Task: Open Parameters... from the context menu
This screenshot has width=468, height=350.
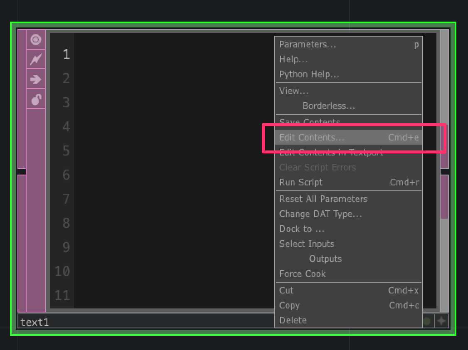Action: click(x=348, y=44)
